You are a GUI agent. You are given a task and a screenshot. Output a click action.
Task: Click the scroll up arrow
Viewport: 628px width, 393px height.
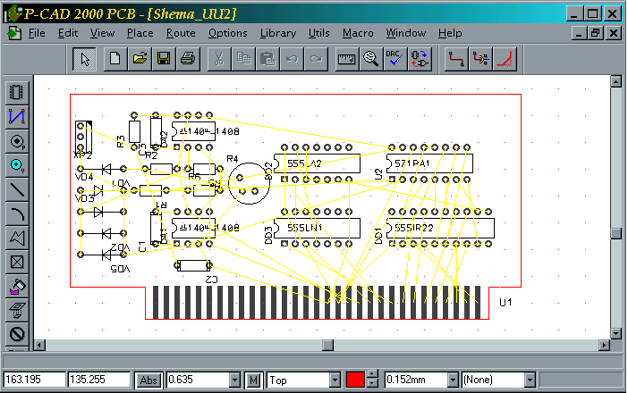pos(616,81)
